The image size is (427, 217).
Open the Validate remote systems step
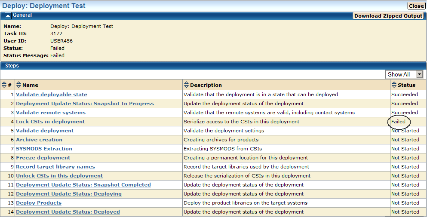51,113
